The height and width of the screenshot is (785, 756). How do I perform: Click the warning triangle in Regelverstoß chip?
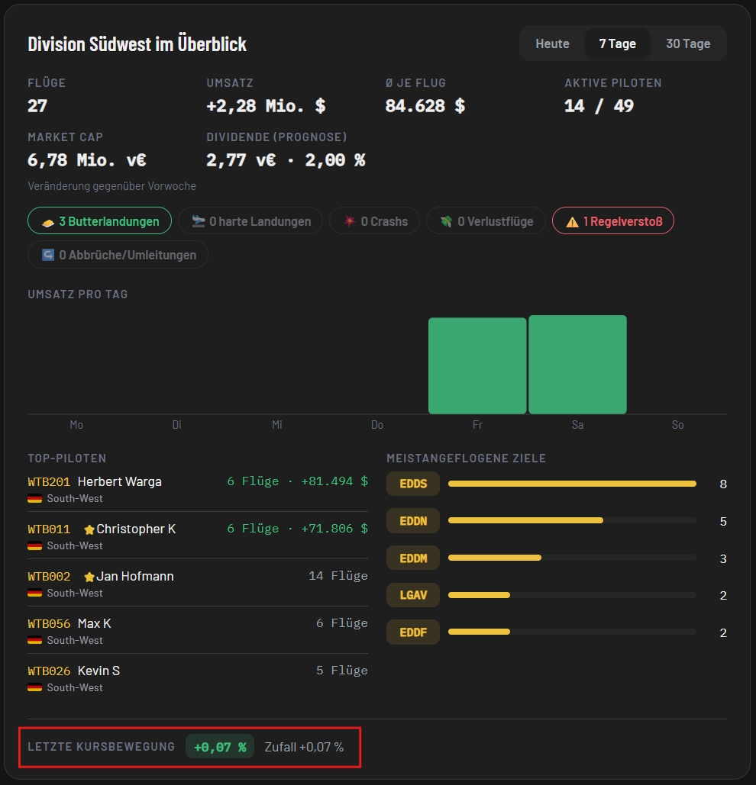[x=572, y=222]
